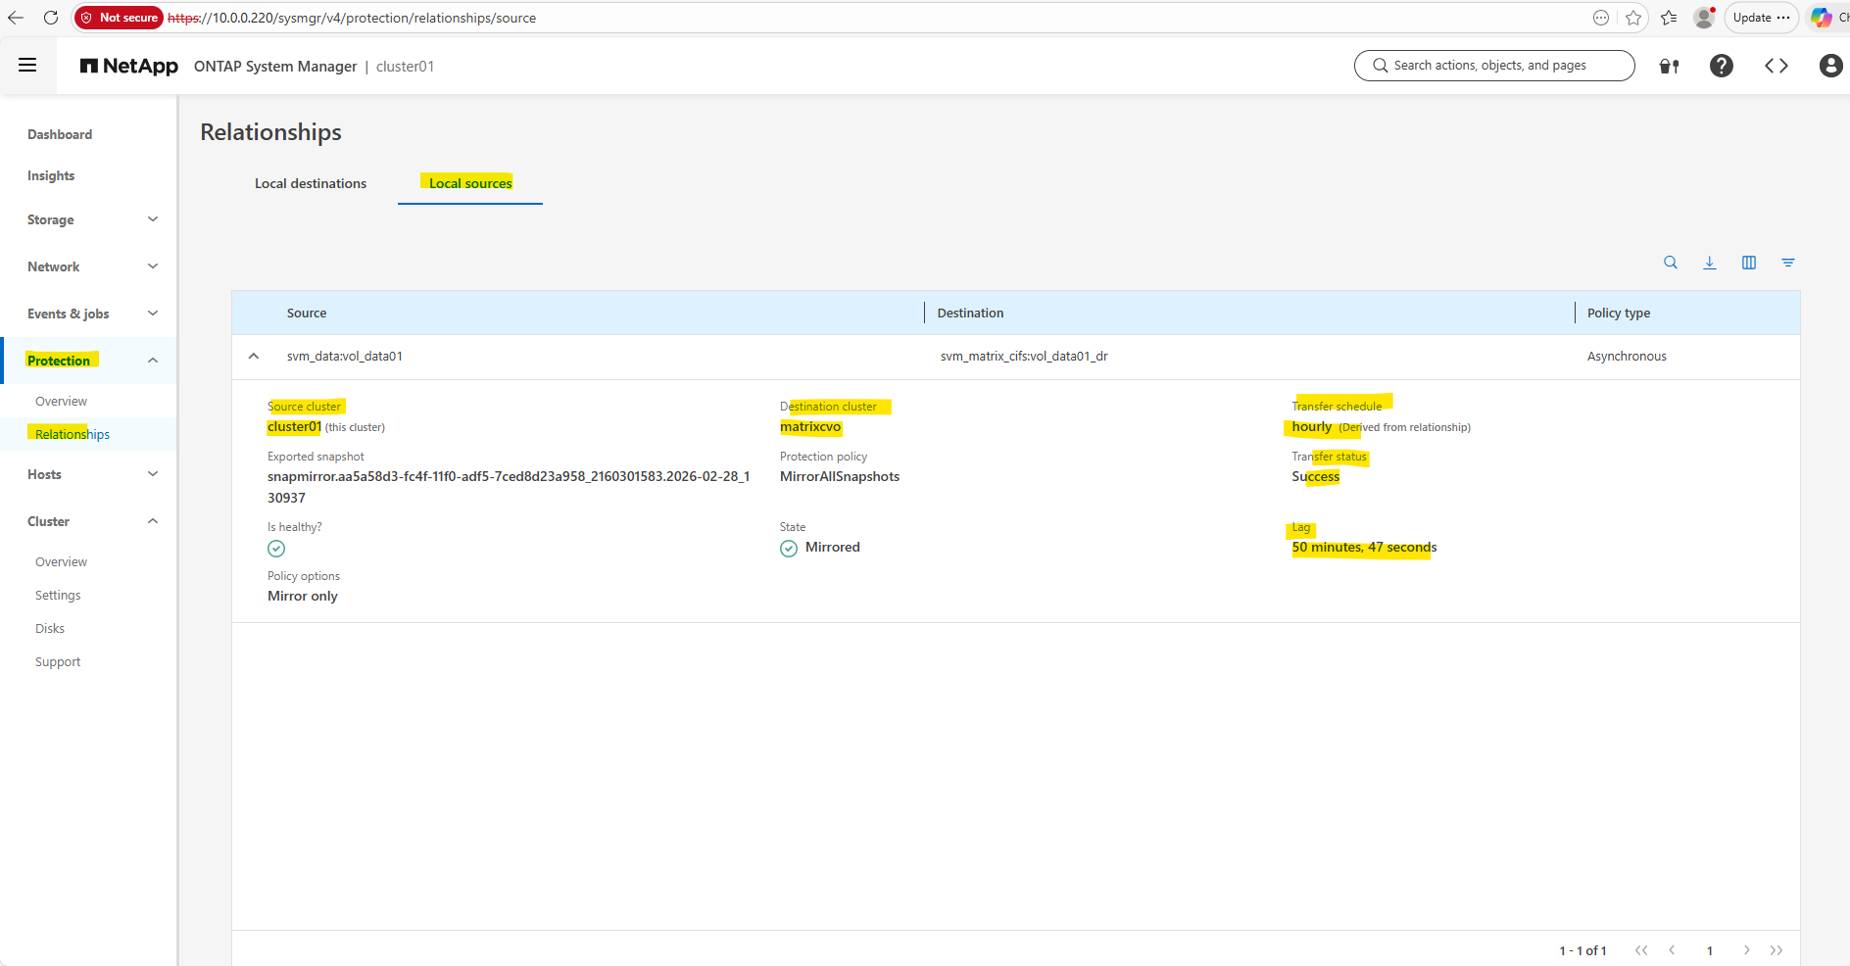
Task: Download the relationships list
Action: 1710,263
